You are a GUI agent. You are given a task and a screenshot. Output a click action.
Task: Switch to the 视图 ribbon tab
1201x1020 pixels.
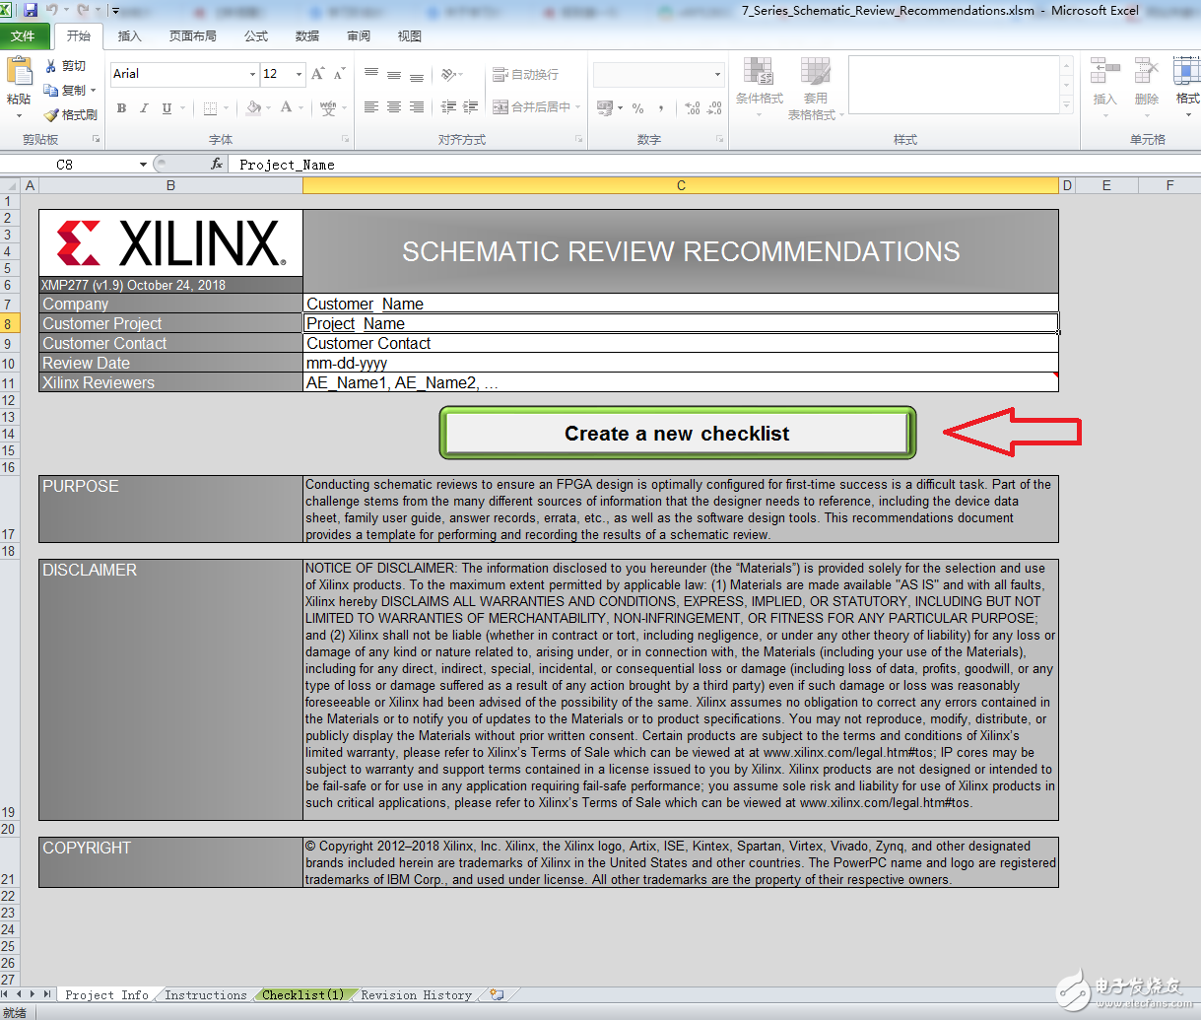[410, 36]
